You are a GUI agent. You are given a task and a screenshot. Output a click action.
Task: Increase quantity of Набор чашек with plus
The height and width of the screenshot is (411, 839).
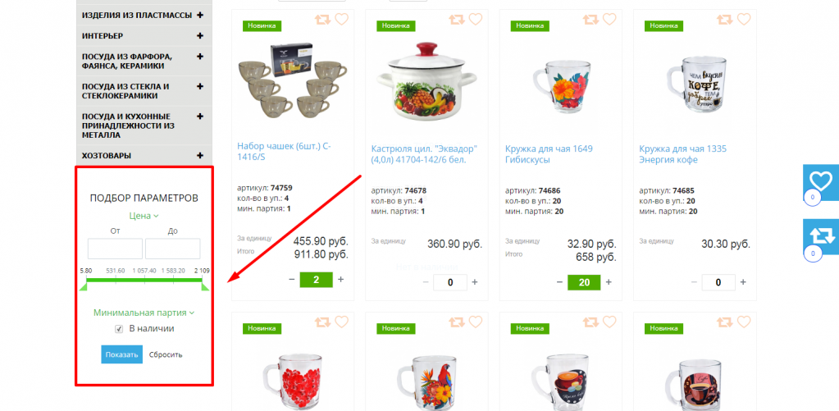[x=341, y=280]
